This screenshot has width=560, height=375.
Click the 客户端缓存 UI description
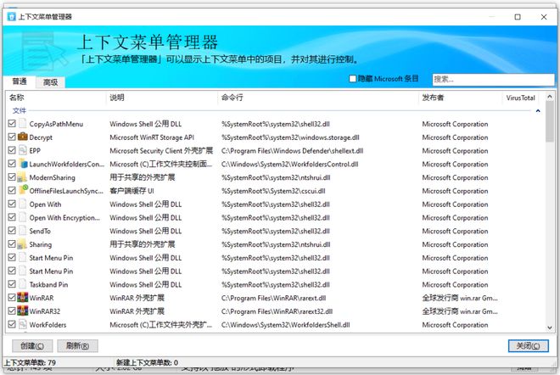[x=132, y=191]
